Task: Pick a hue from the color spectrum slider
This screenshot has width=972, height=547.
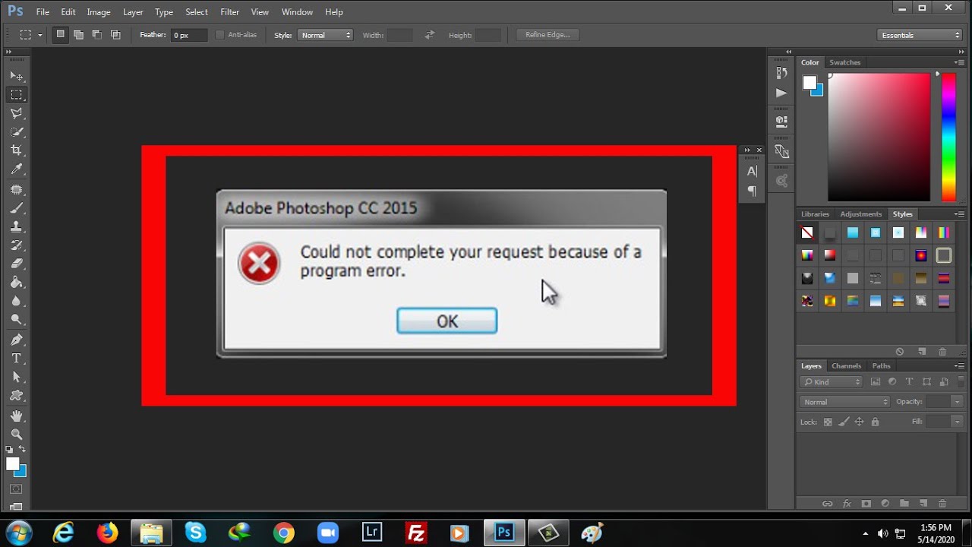Action: point(948,137)
